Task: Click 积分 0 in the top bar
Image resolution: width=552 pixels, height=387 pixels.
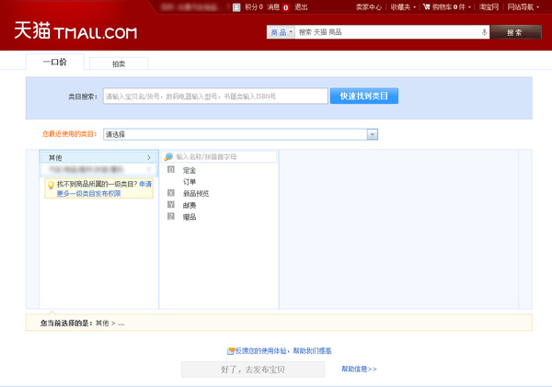Action: click(254, 7)
